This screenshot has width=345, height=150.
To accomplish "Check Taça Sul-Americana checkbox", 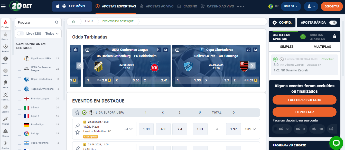I will [20, 89].
